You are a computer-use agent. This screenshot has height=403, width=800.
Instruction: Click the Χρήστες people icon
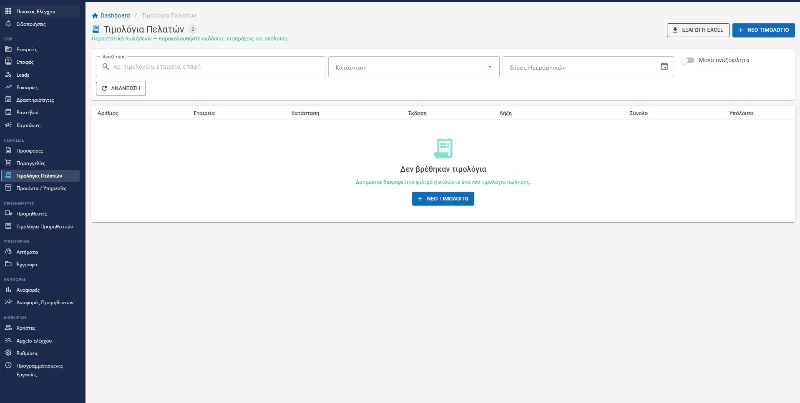[8, 328]
